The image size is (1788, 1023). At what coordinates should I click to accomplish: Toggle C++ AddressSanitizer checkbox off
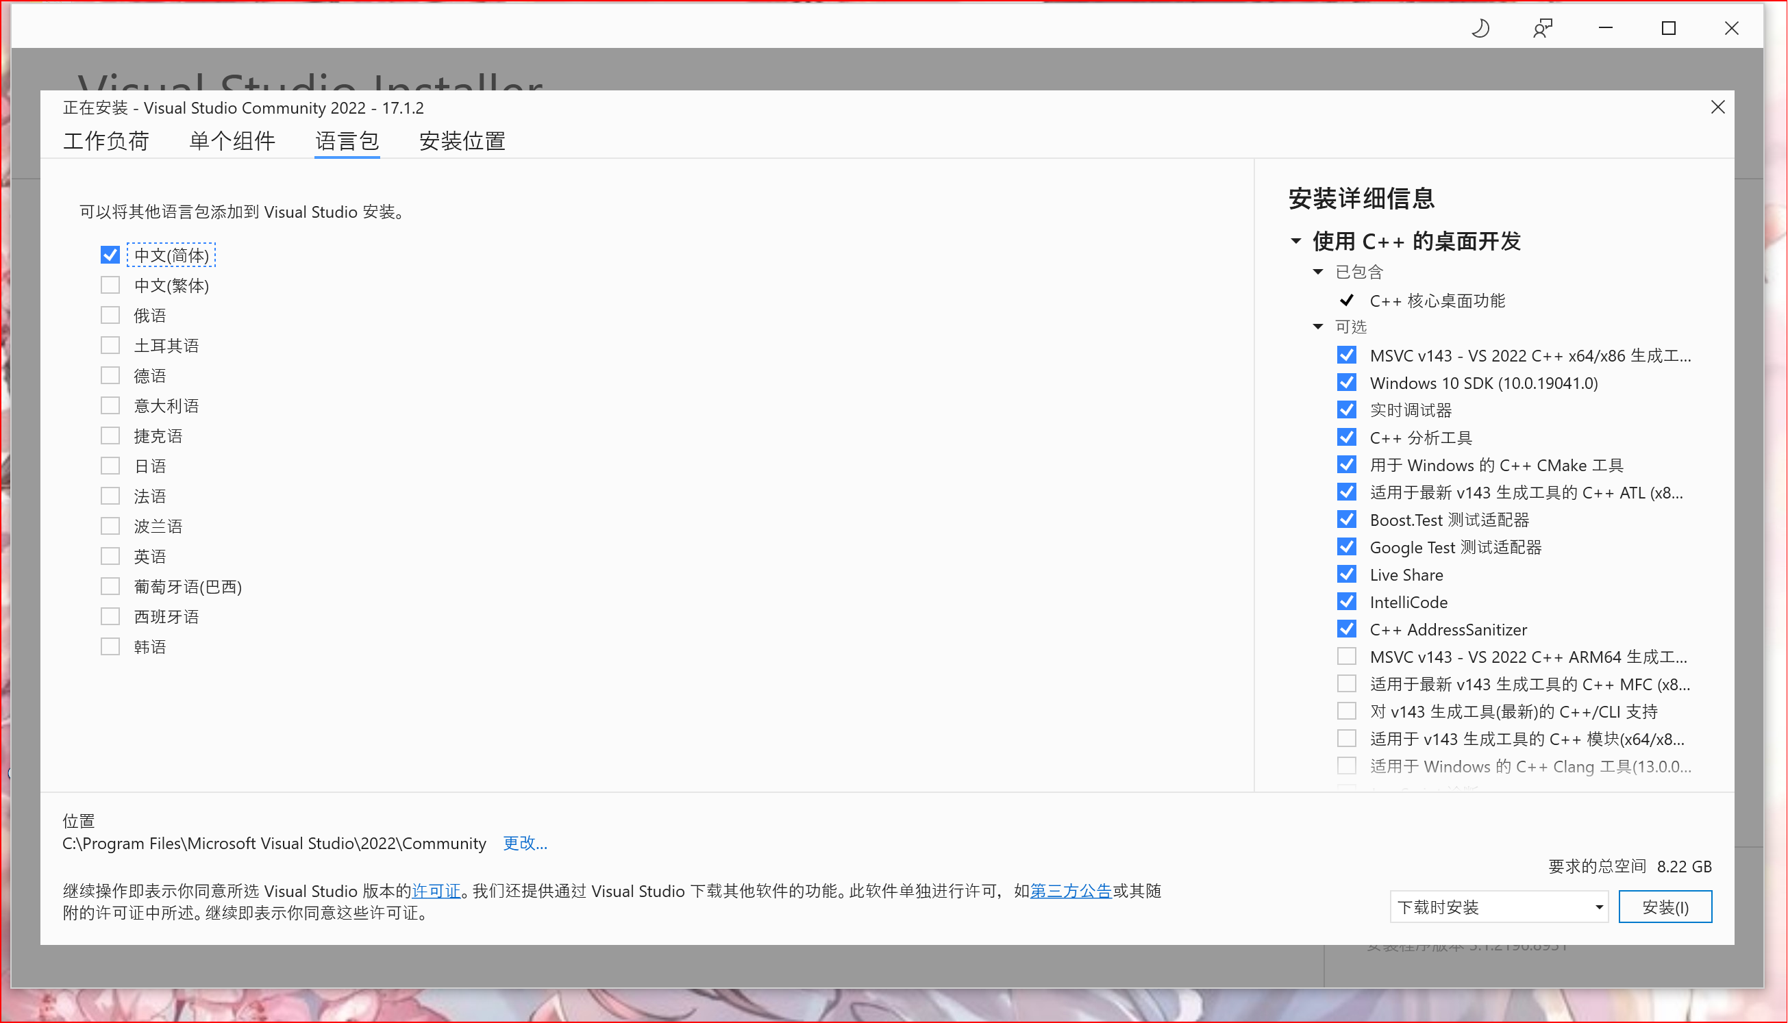tap(1347, 629)
